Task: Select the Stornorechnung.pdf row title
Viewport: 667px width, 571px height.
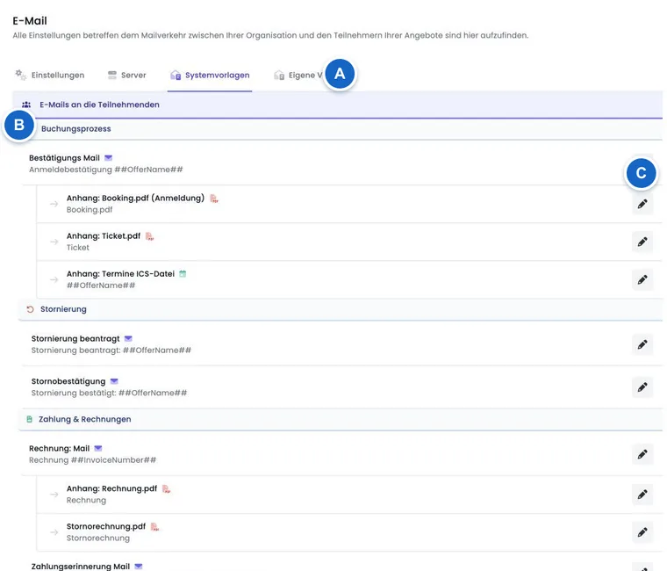Action: (x=106, y=526)
